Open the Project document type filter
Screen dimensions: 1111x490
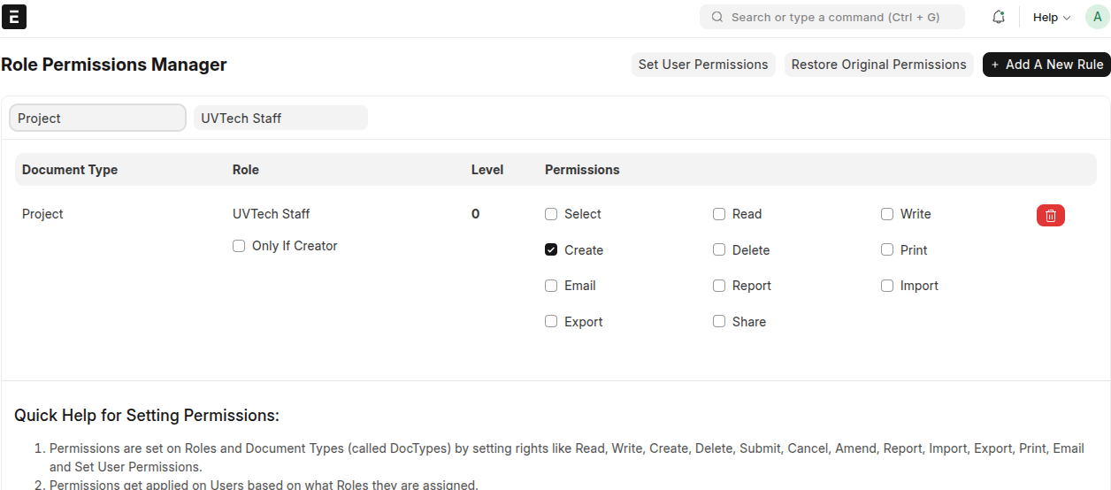[97, 118]
